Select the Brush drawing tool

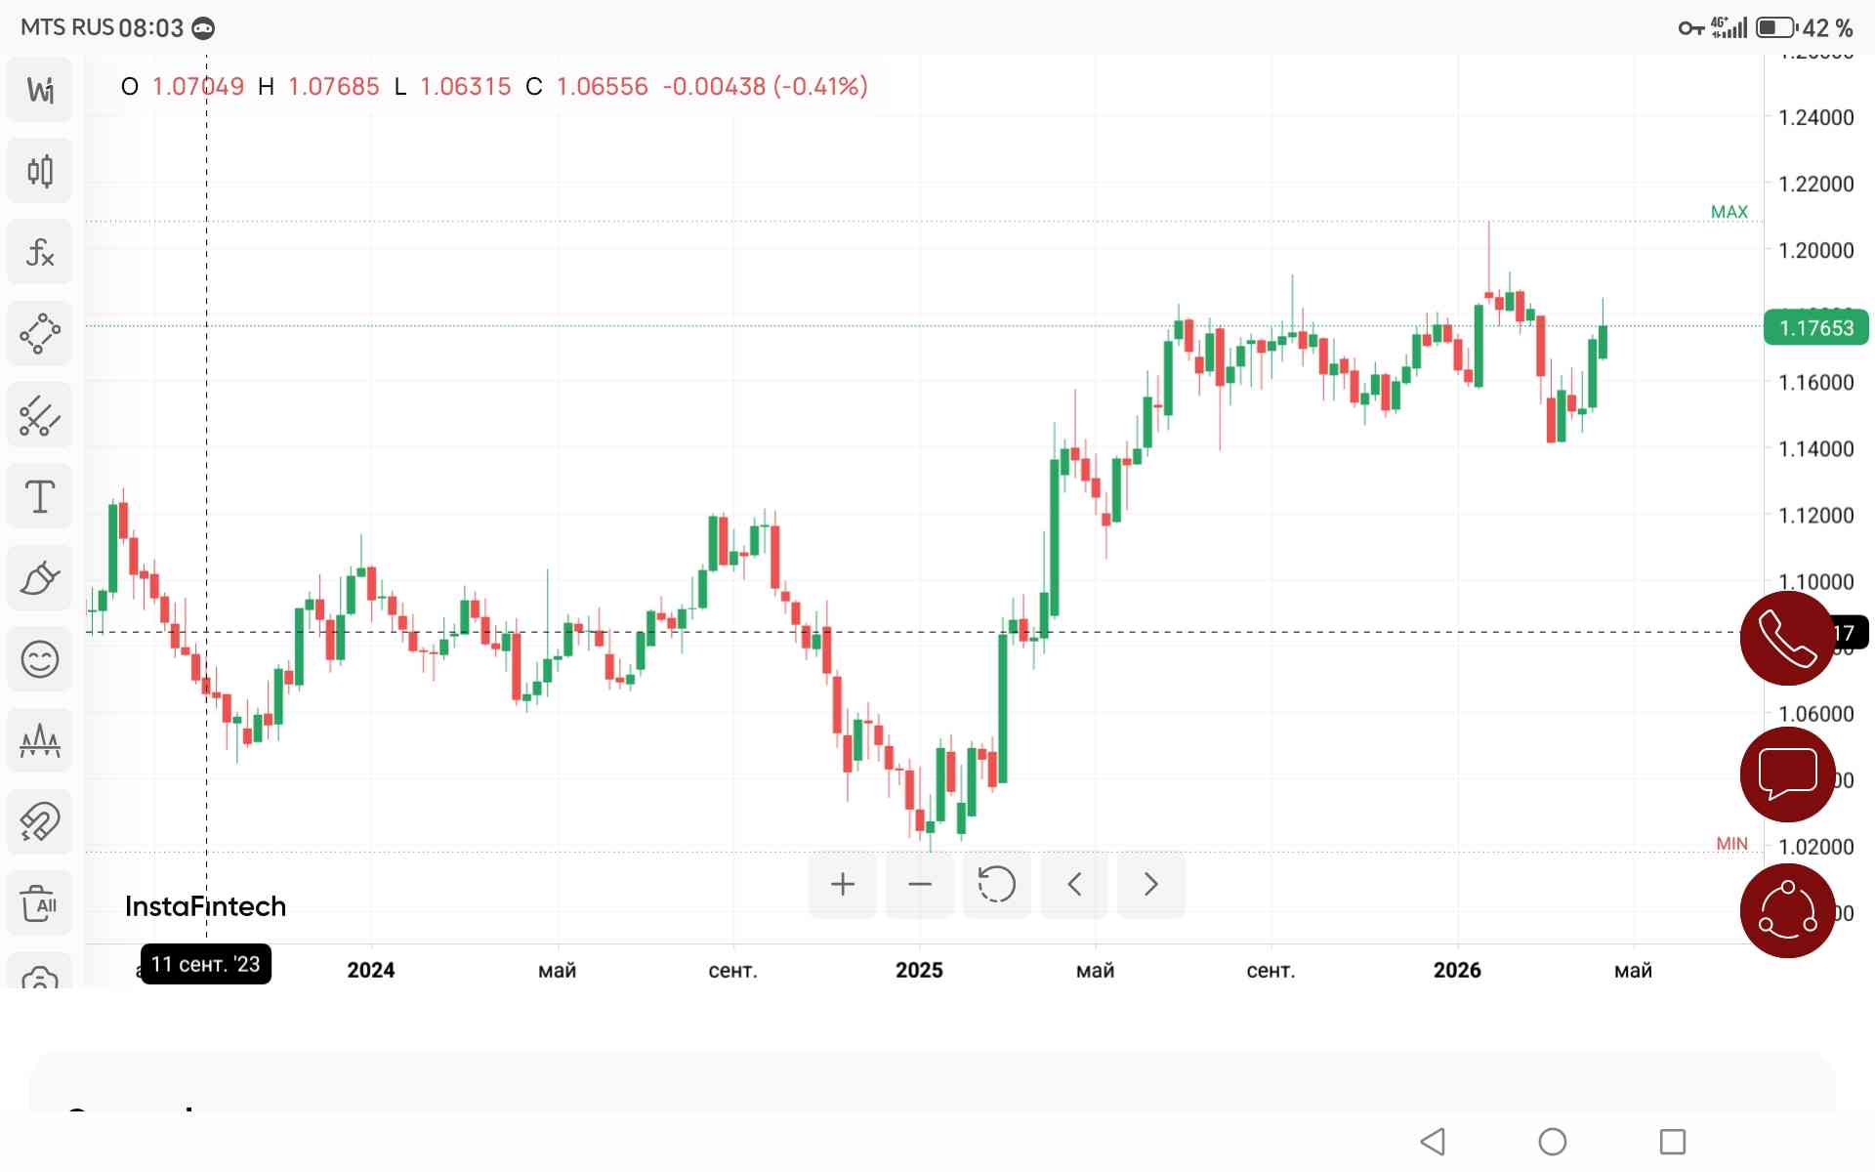pyautogui.click(x=39, y=576)
